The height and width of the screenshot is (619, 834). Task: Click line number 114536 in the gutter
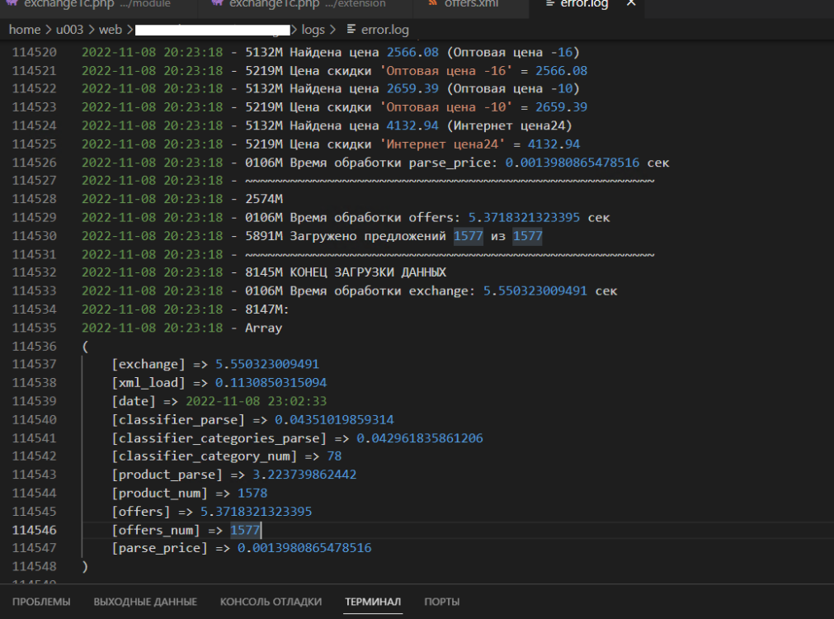[35, 346]
